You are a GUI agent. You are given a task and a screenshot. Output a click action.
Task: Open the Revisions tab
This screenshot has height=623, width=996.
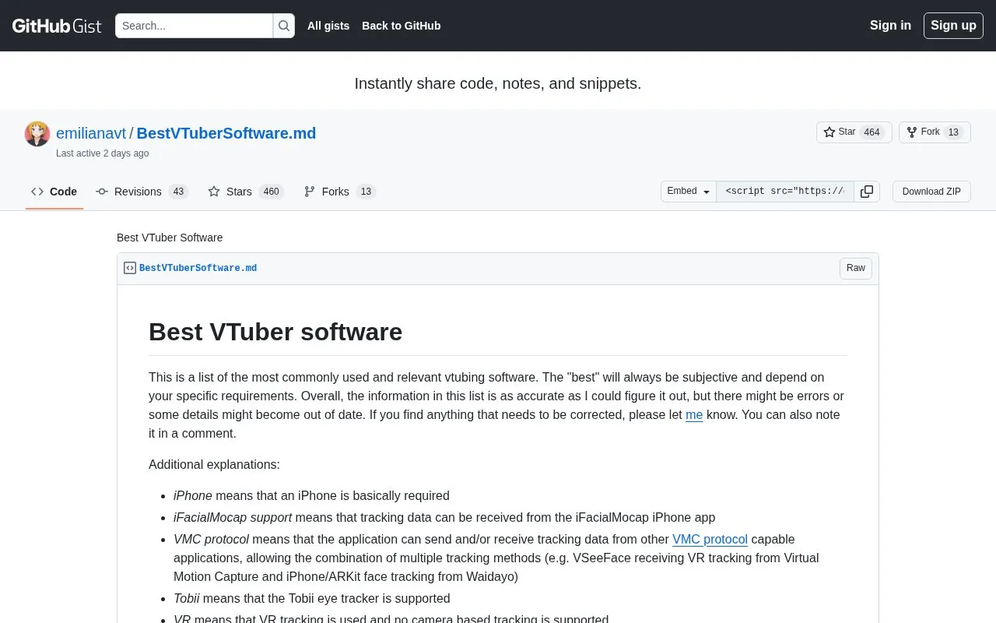pos(142,192)
